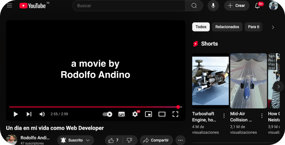Toggle subtitles/closed captions
The image size is (285, 145).
pos(121,114)
